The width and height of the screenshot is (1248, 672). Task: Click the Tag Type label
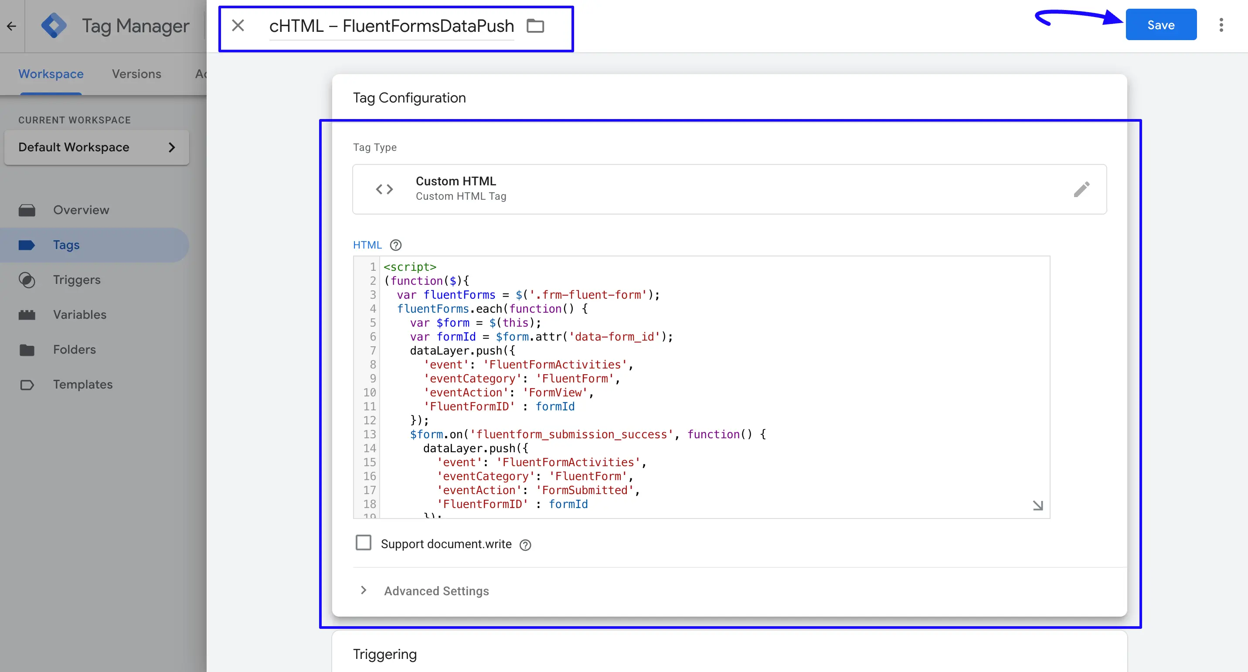[x=374, y=147]
